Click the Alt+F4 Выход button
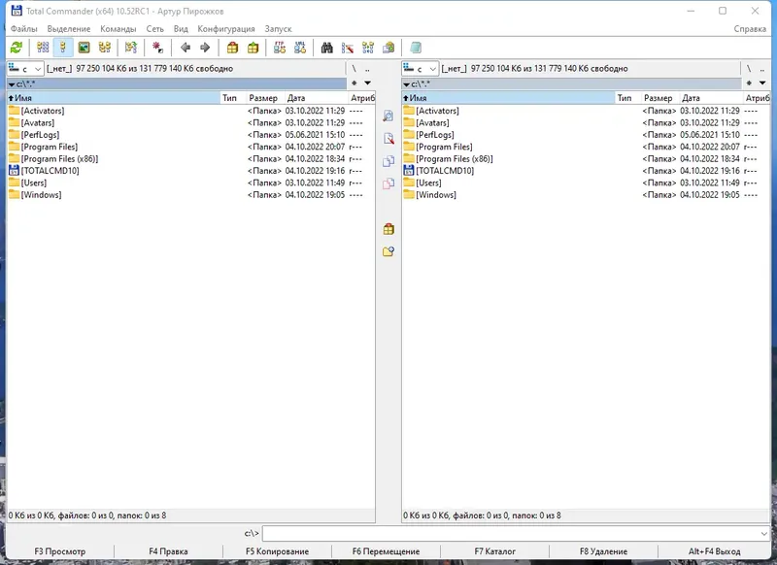 pos(714,551)
